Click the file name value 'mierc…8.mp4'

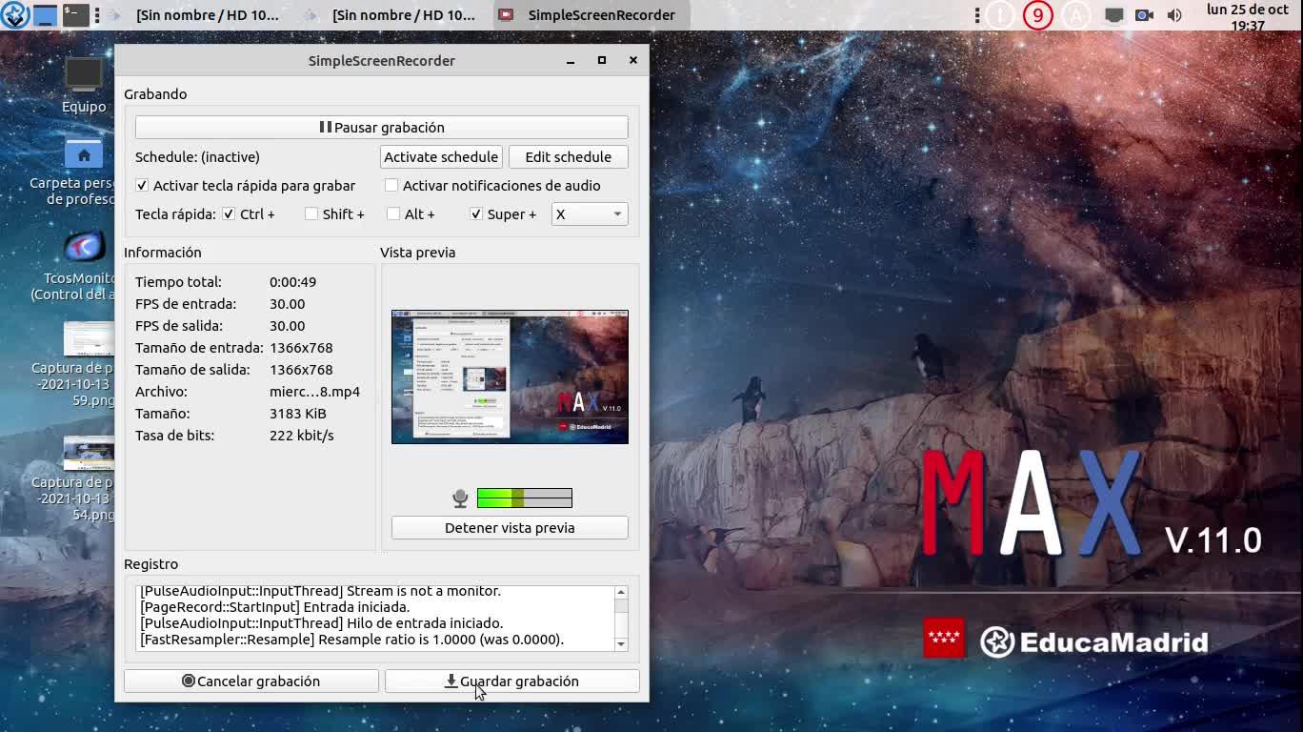(315, 392)
